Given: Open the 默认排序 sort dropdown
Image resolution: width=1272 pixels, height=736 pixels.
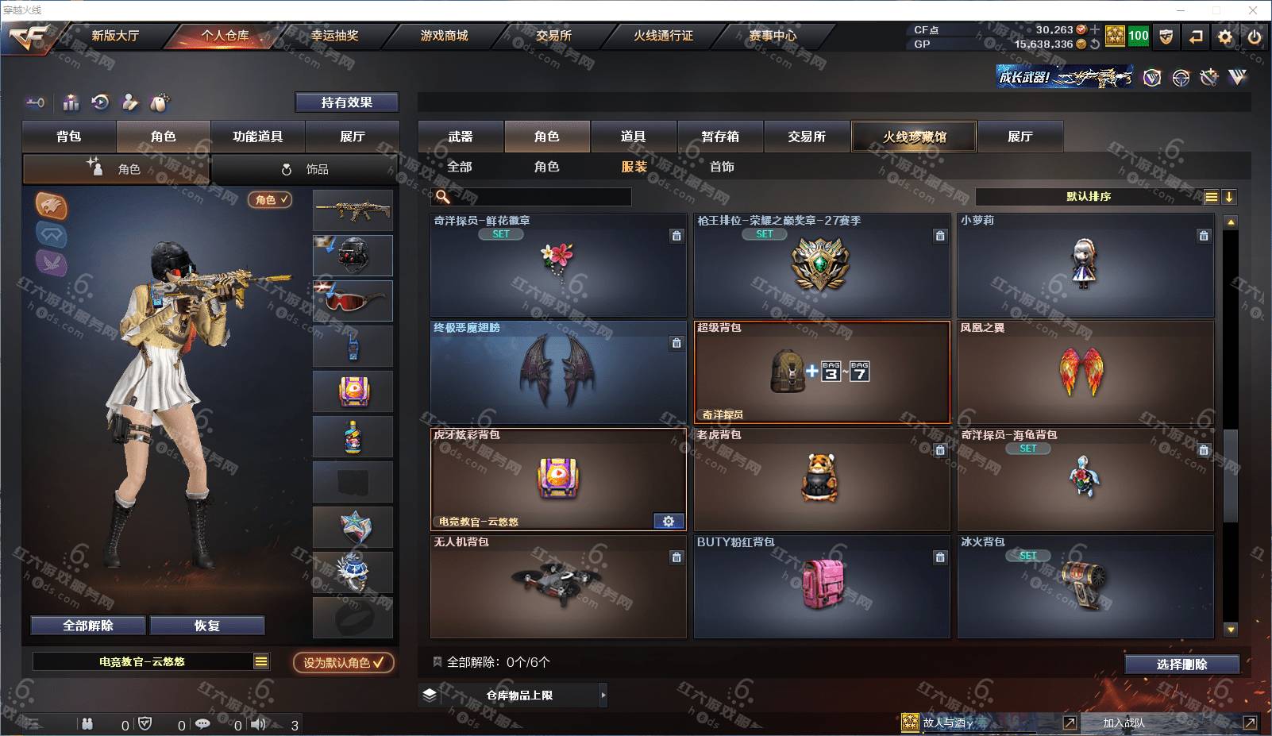Looking at the screenshot, I should pos(1089,197).
